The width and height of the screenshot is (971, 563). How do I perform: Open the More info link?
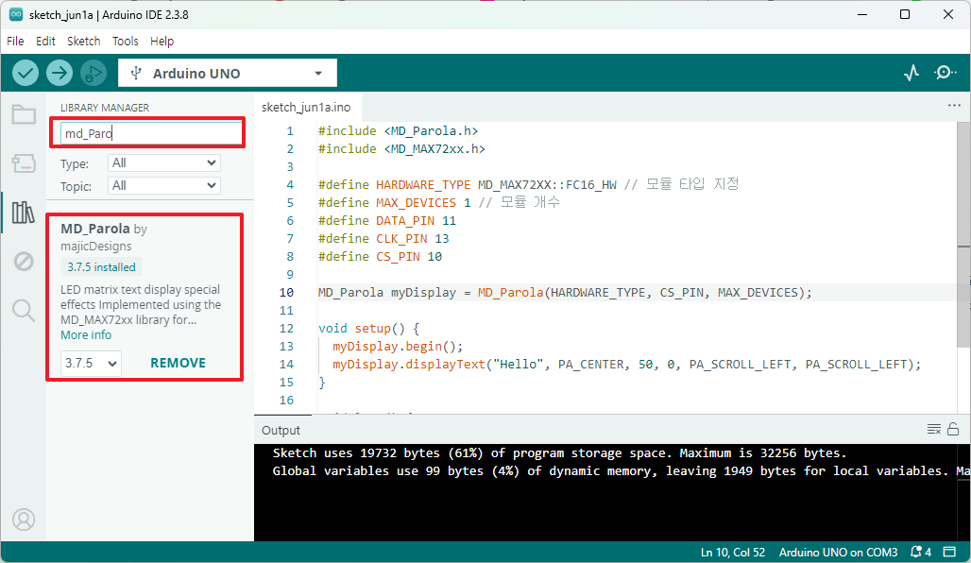[x=86, y=335]
